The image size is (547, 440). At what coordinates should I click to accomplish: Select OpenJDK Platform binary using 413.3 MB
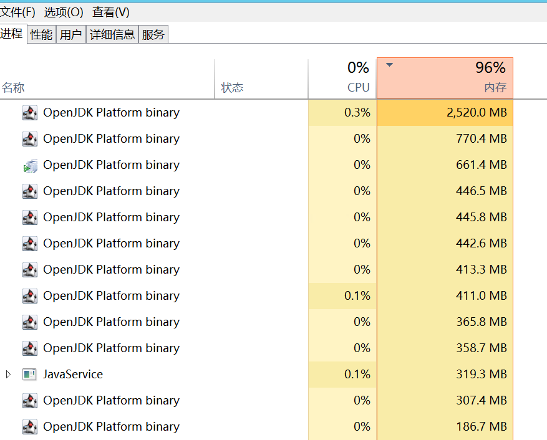(111, 269)
